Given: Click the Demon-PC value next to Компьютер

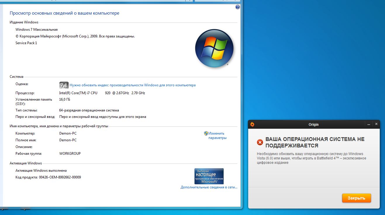Looking at the screenshot, I should tap(68, 133).
